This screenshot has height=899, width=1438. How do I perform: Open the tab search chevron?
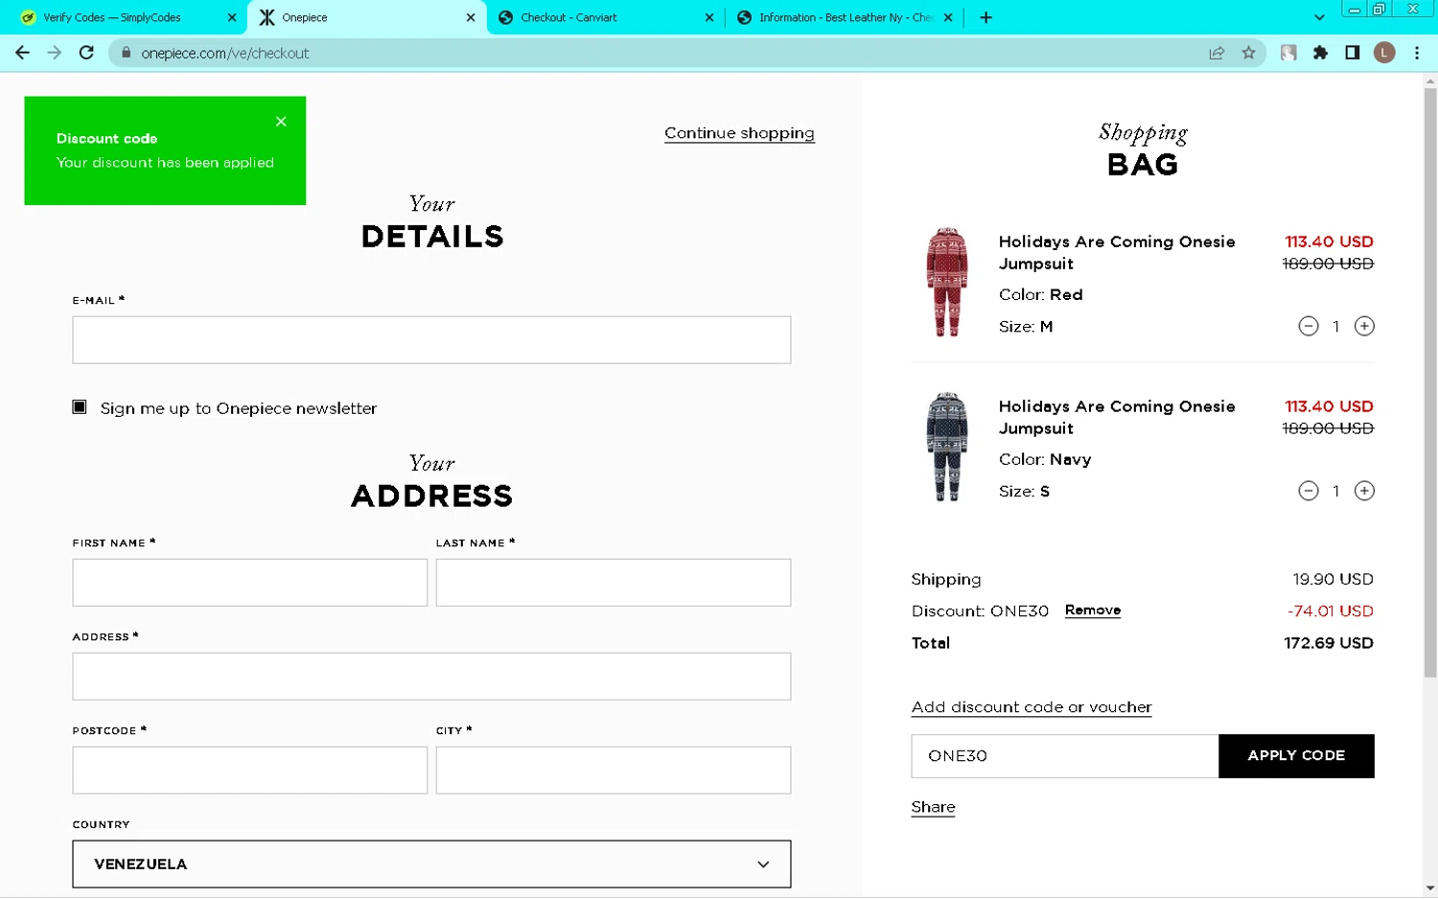click(1319, 17)
